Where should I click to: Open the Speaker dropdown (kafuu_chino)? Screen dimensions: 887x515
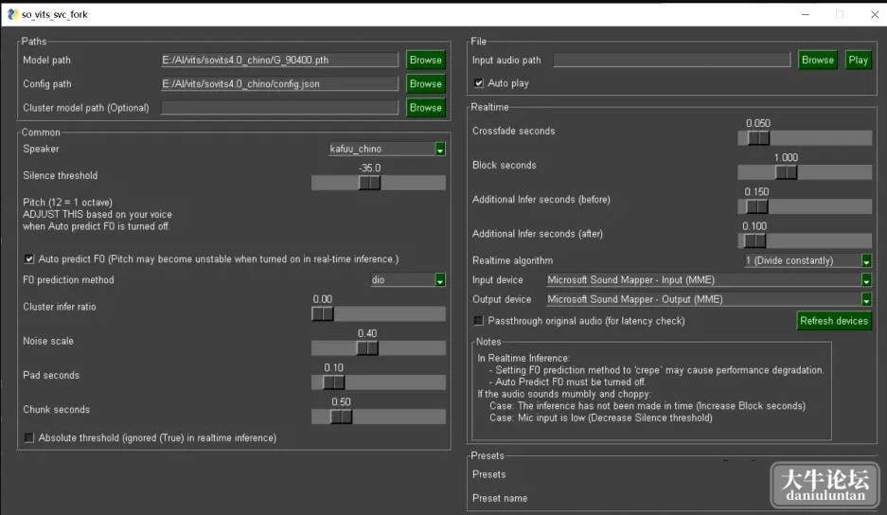(x=387, y=149)
